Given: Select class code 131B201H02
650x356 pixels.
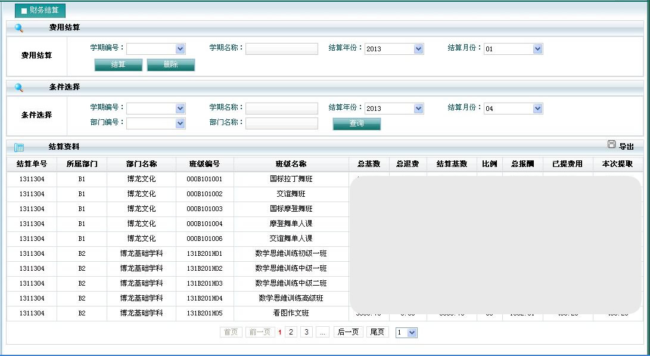Looking at the screenshot, I should click(x=204, y=269).
